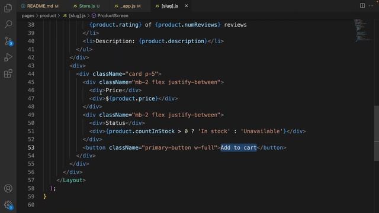The width and height of the screenshot is (379, 213).
Task: Click line number 53 in gutter
Action: pyautogui.click(x=31, y=147)
